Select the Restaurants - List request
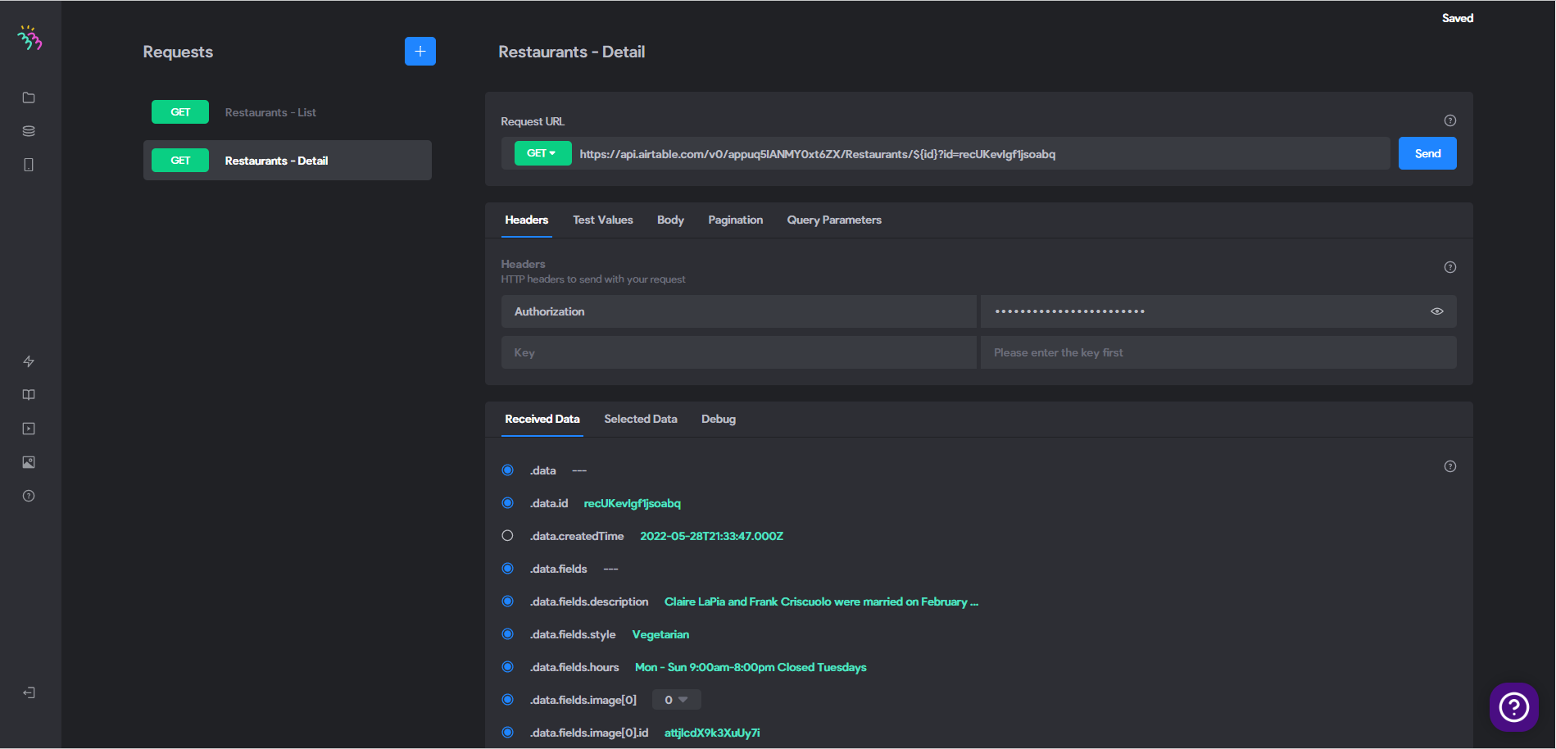1556x749 pixels. coord(288,112)
